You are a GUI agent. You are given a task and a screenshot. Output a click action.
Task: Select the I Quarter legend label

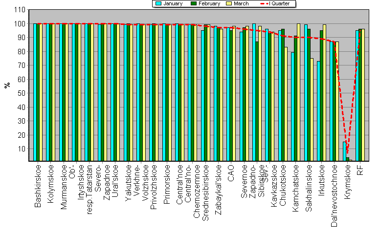pyautogui.click(x=279, y=3)
